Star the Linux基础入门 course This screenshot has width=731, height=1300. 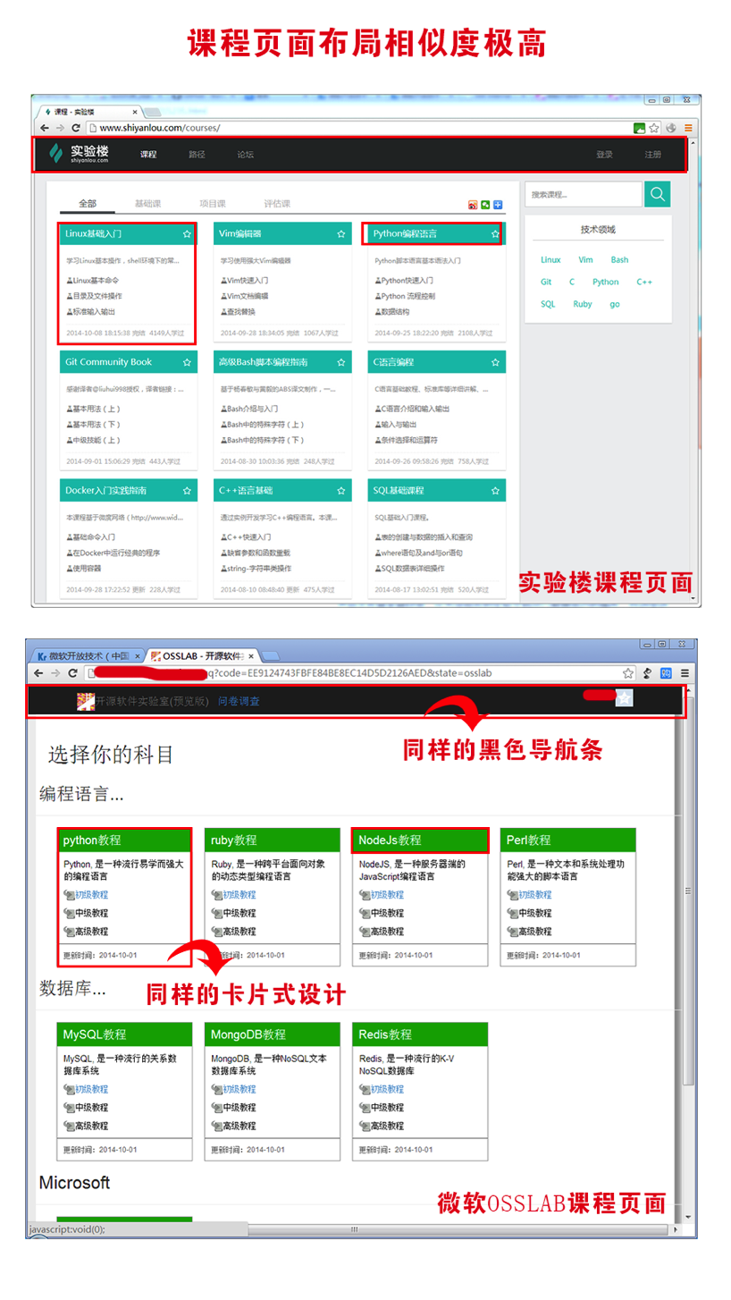pos(187,234)
